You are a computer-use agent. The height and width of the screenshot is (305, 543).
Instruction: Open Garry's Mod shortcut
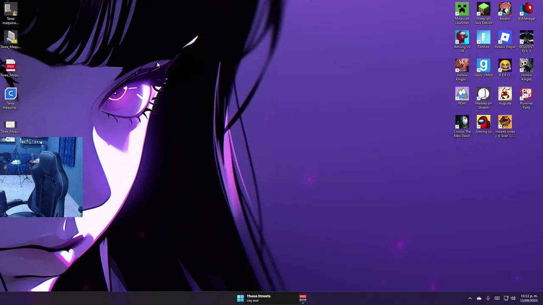[x=483, y=68]
